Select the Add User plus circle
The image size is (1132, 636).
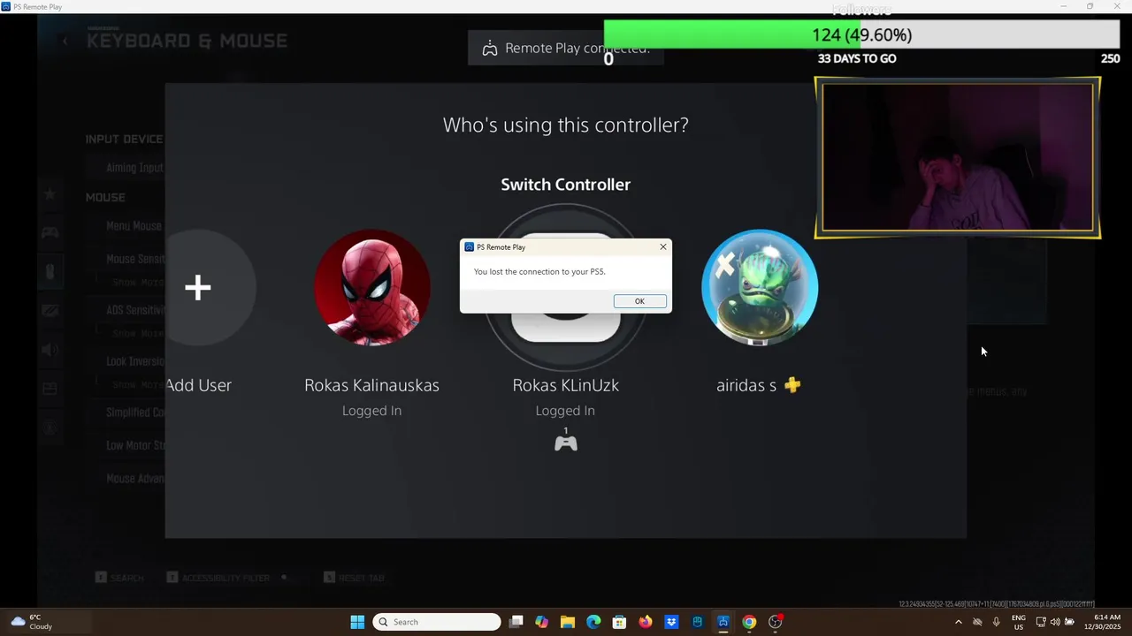[x=198, y=287]
